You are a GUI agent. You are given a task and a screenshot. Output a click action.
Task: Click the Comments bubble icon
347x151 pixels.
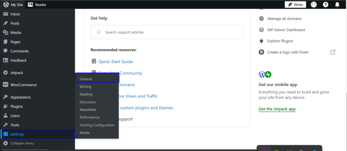pyautogui.click(x=6, y=51)
